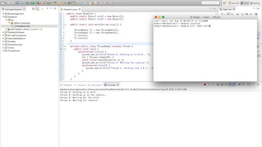
Task: Click the Run External Tools icon
Action: pos(38,3)
